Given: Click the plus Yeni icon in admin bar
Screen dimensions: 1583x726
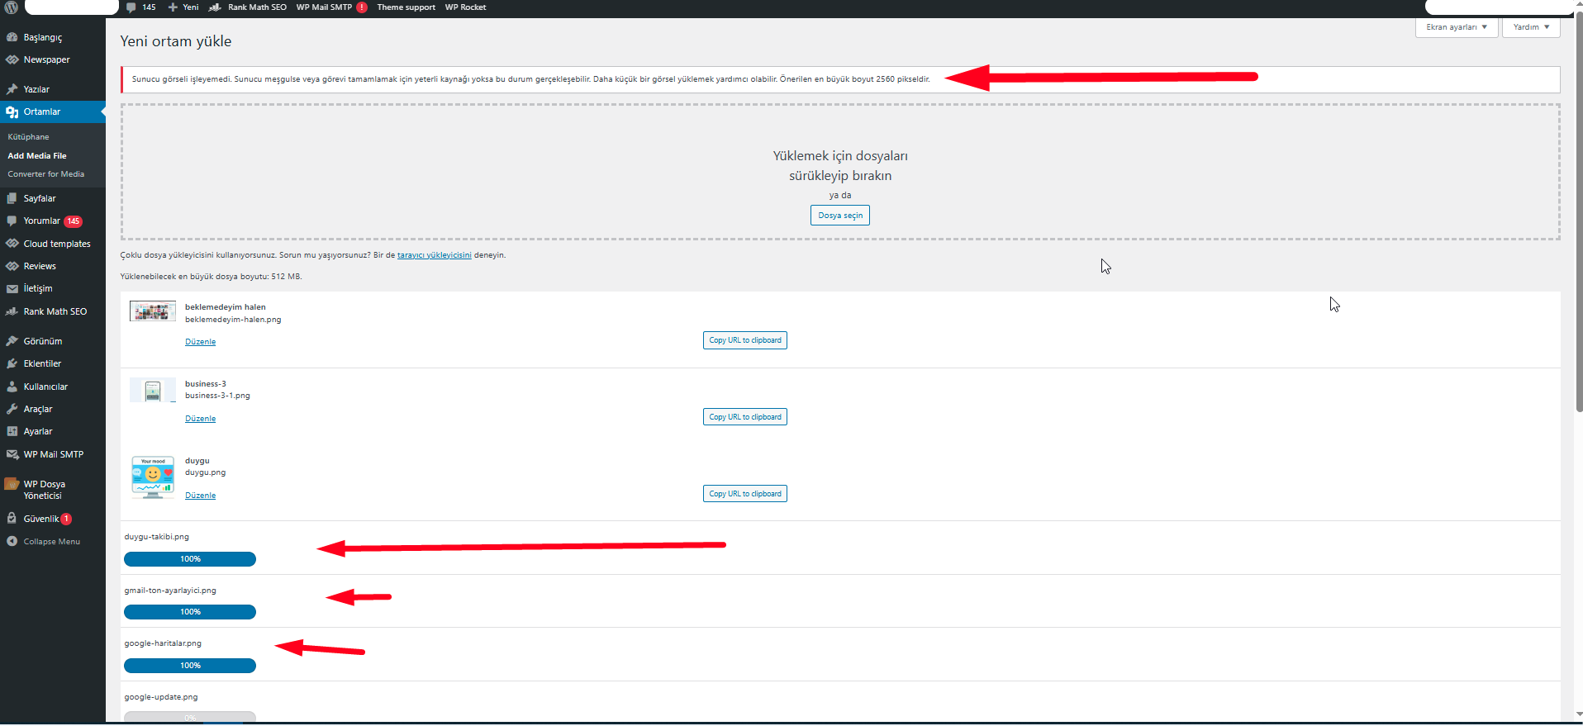Looking at the screenshot, I should coord(173,7).
